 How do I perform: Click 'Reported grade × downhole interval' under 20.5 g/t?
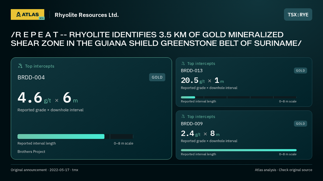(209, 88)
